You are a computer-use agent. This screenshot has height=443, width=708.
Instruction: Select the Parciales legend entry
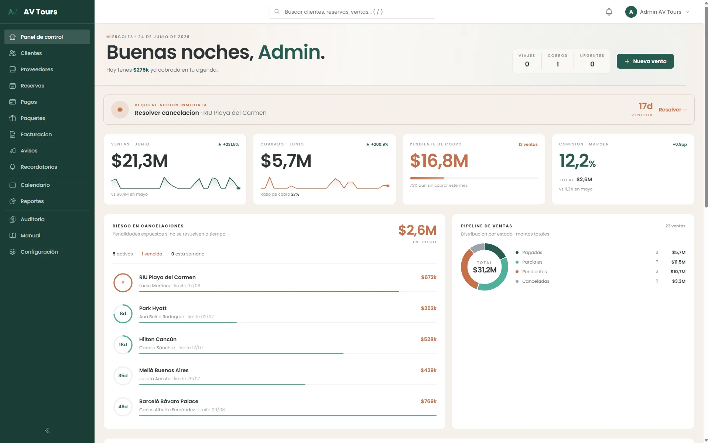[x=600, y=262]
